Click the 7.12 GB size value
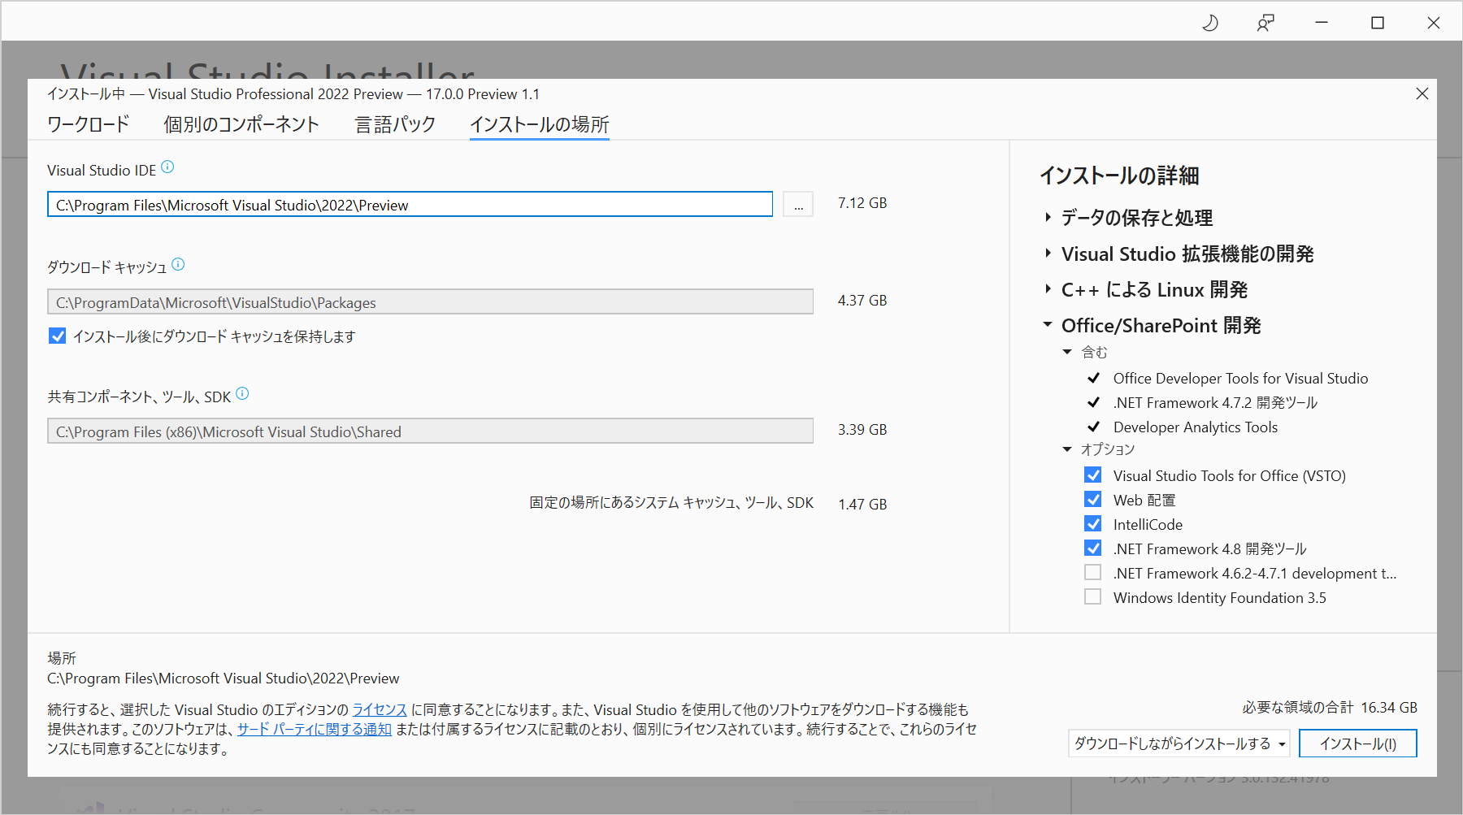 (862, 203)
